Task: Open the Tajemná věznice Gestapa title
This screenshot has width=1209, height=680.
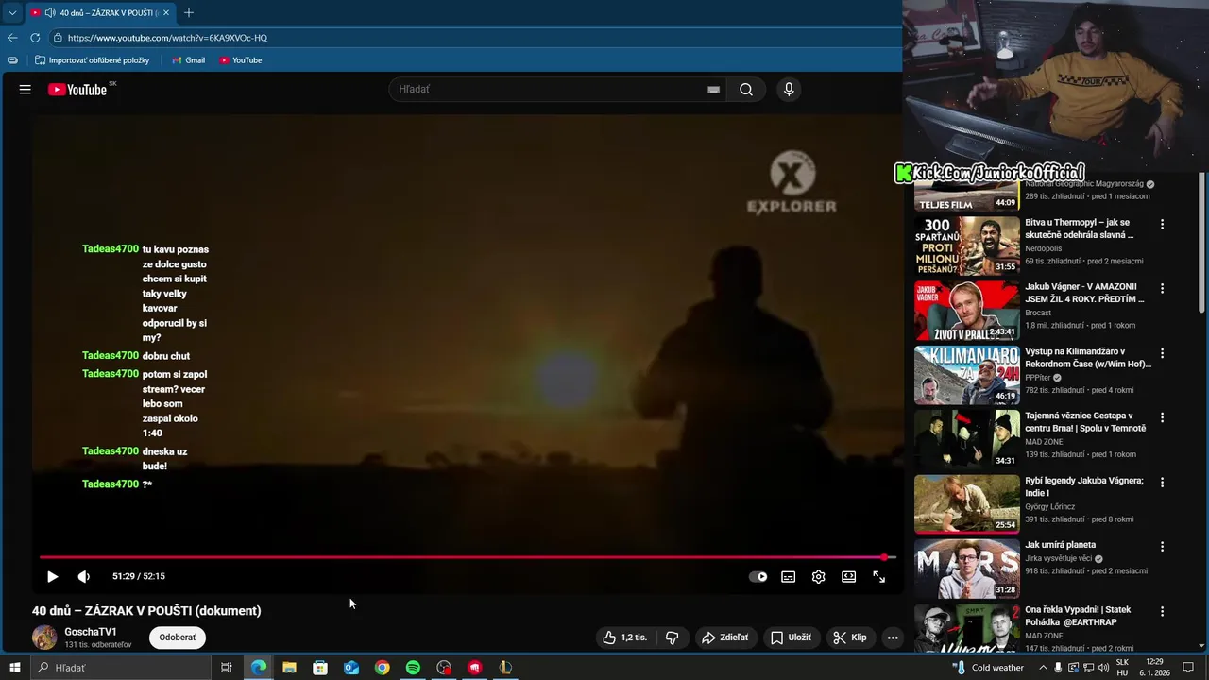Action: [1085, 422]
